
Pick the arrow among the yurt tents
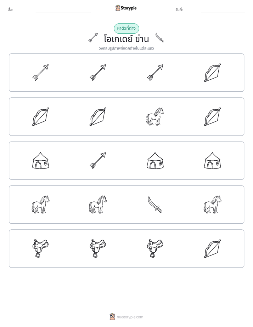pyautogui.click(x=98, y=161)
